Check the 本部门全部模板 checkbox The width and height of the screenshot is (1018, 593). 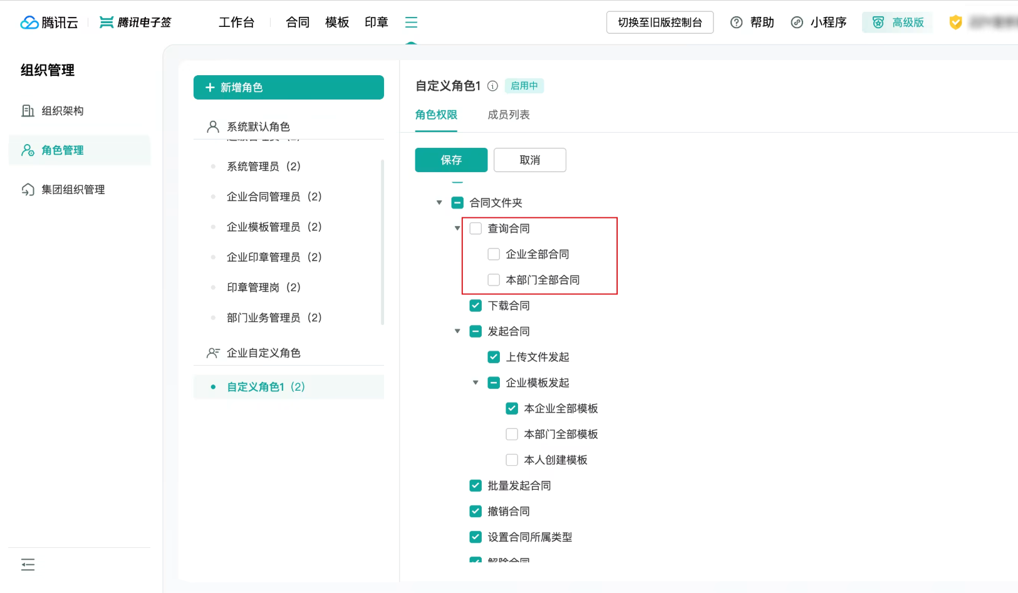[512, 434]
